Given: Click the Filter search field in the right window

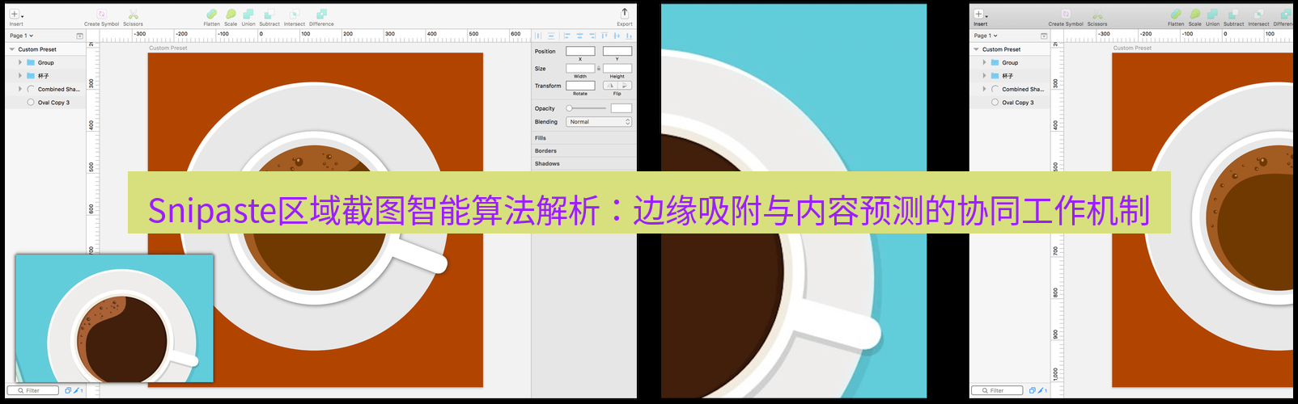Looking at the screenshot, I should [x=997, y=390].
